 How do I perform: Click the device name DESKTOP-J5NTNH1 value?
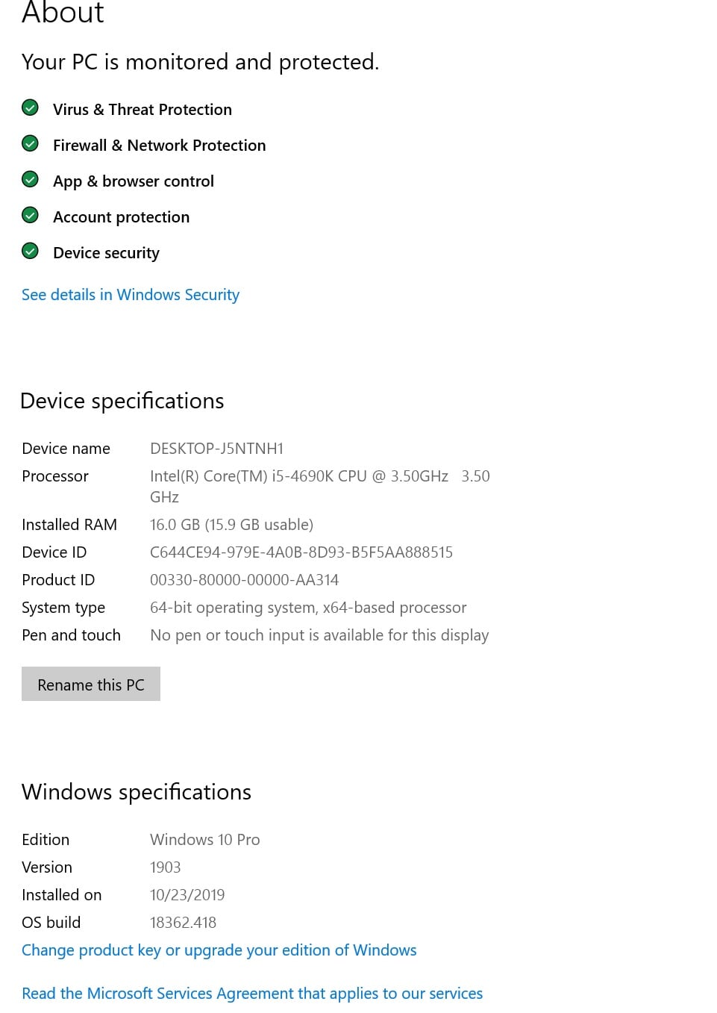[216, 449]
